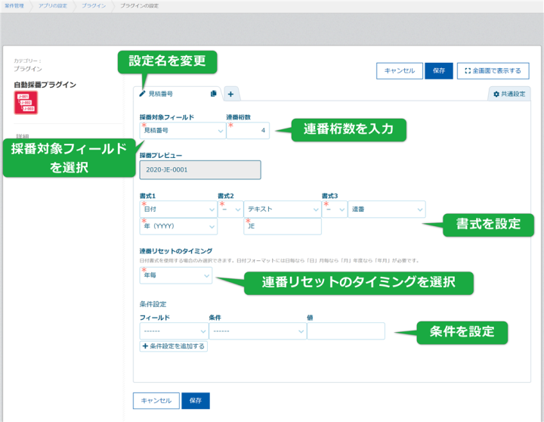Click the copy icon on the 見積番号 tab
Image resolution: width=544 pixels, height=422 pixels.
coord(214,94)
